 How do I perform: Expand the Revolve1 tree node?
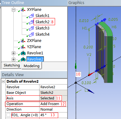tap(13, 53)
